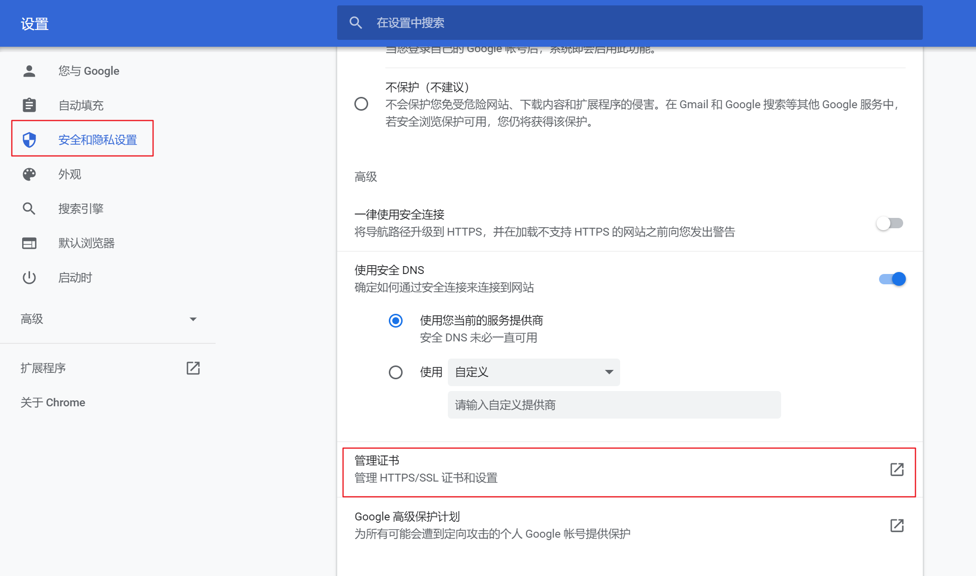Expand the 高级 section in sidebar

[x=193, y=319]
